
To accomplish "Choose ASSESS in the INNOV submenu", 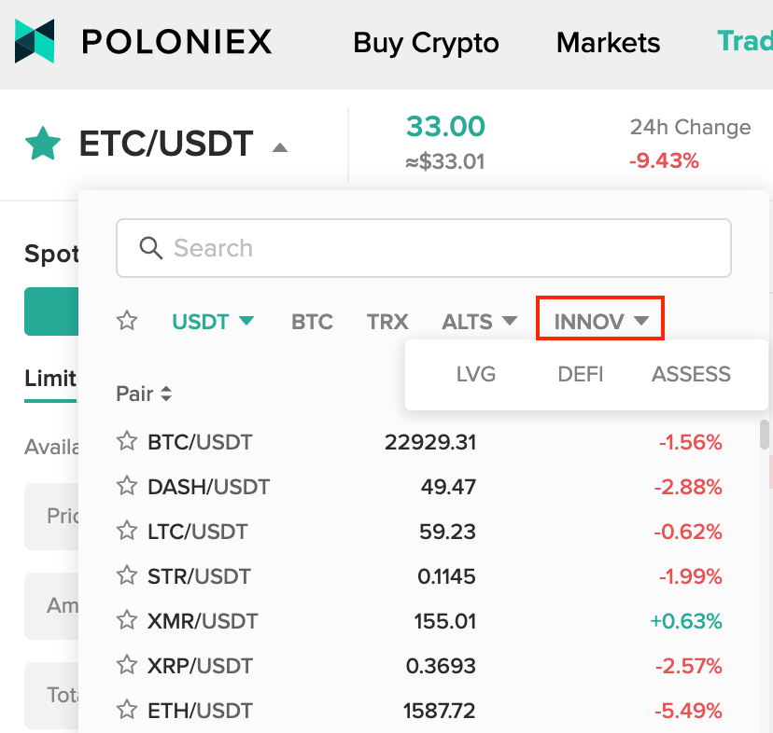I will (x=691, y=374).
